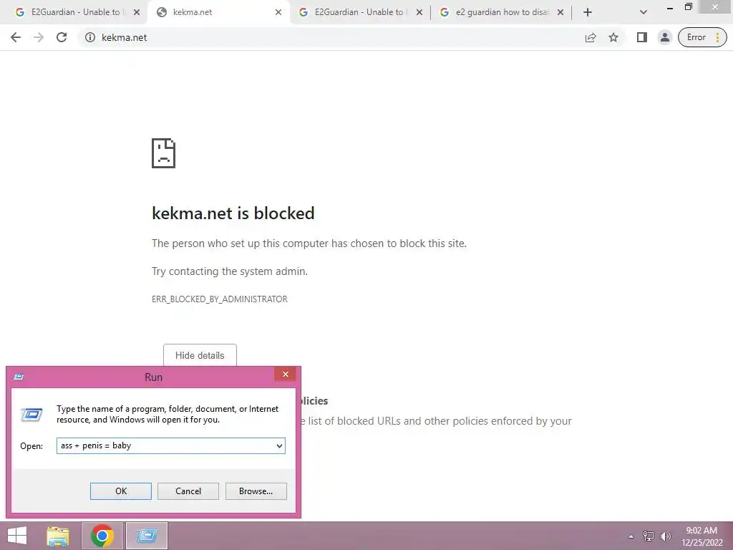This screenshot has width=733, height=550.
Task: Switch to first E2Guardian tab
Action: (74, 12)
